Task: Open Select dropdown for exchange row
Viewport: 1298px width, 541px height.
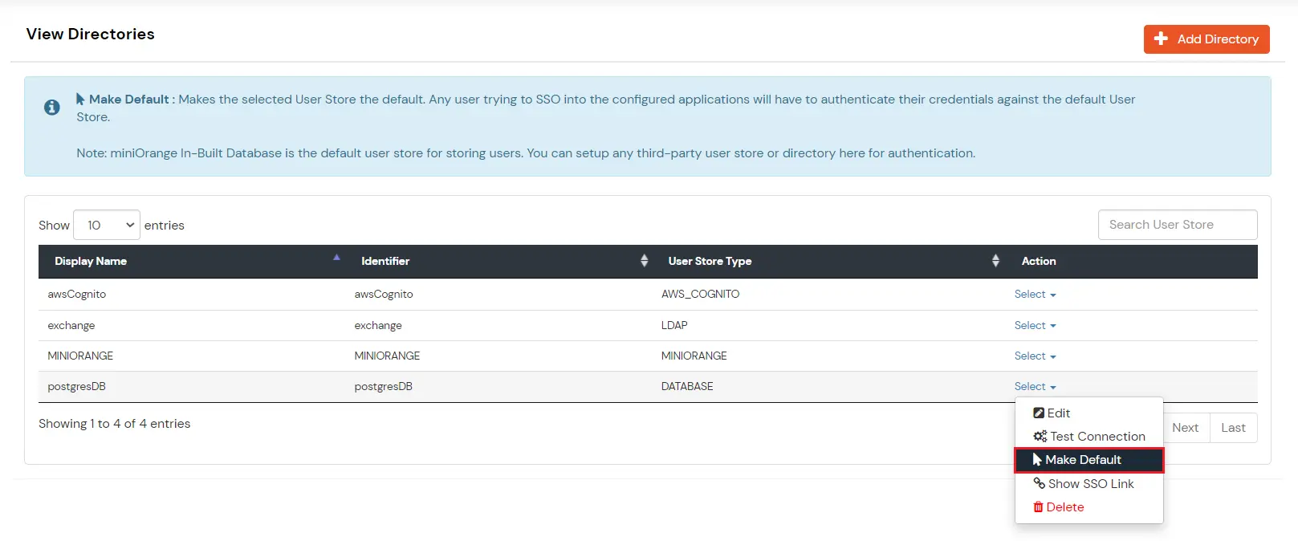Action: pyautogui.click(x=1035, y=326)
